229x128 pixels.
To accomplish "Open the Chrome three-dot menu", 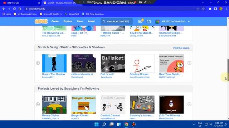I will coord(226,9).
